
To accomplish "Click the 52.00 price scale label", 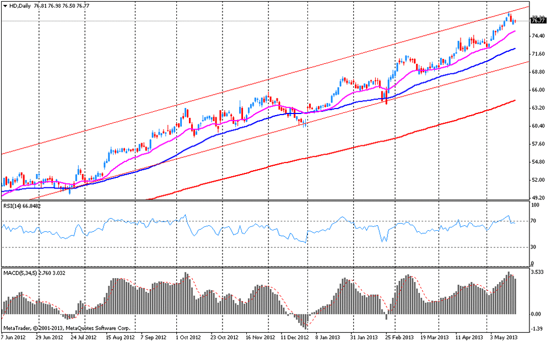I will tap(538, 180).
